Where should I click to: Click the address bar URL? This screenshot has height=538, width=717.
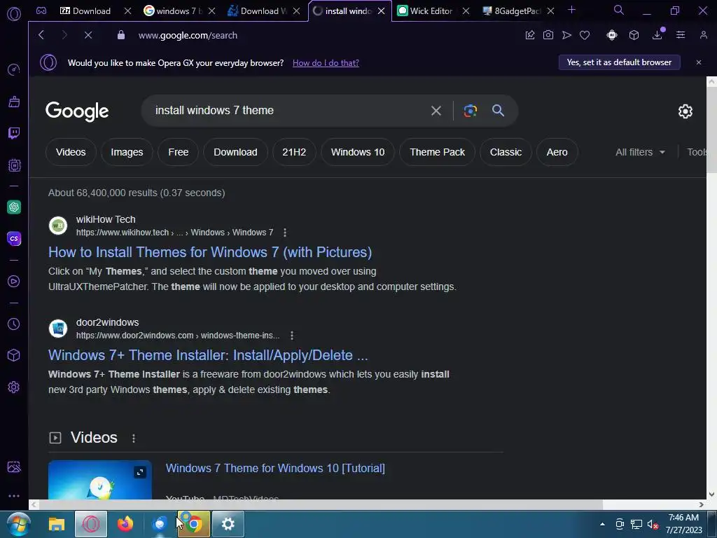point(188,35)
